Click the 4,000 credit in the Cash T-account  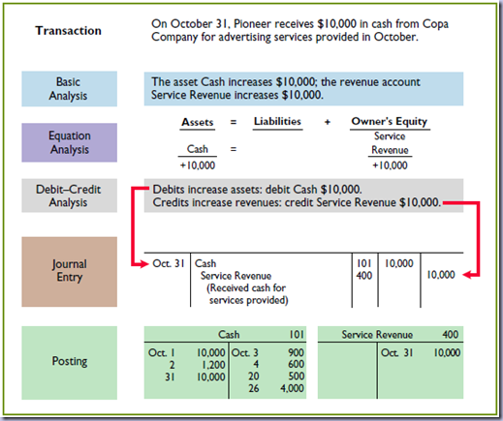292,388
